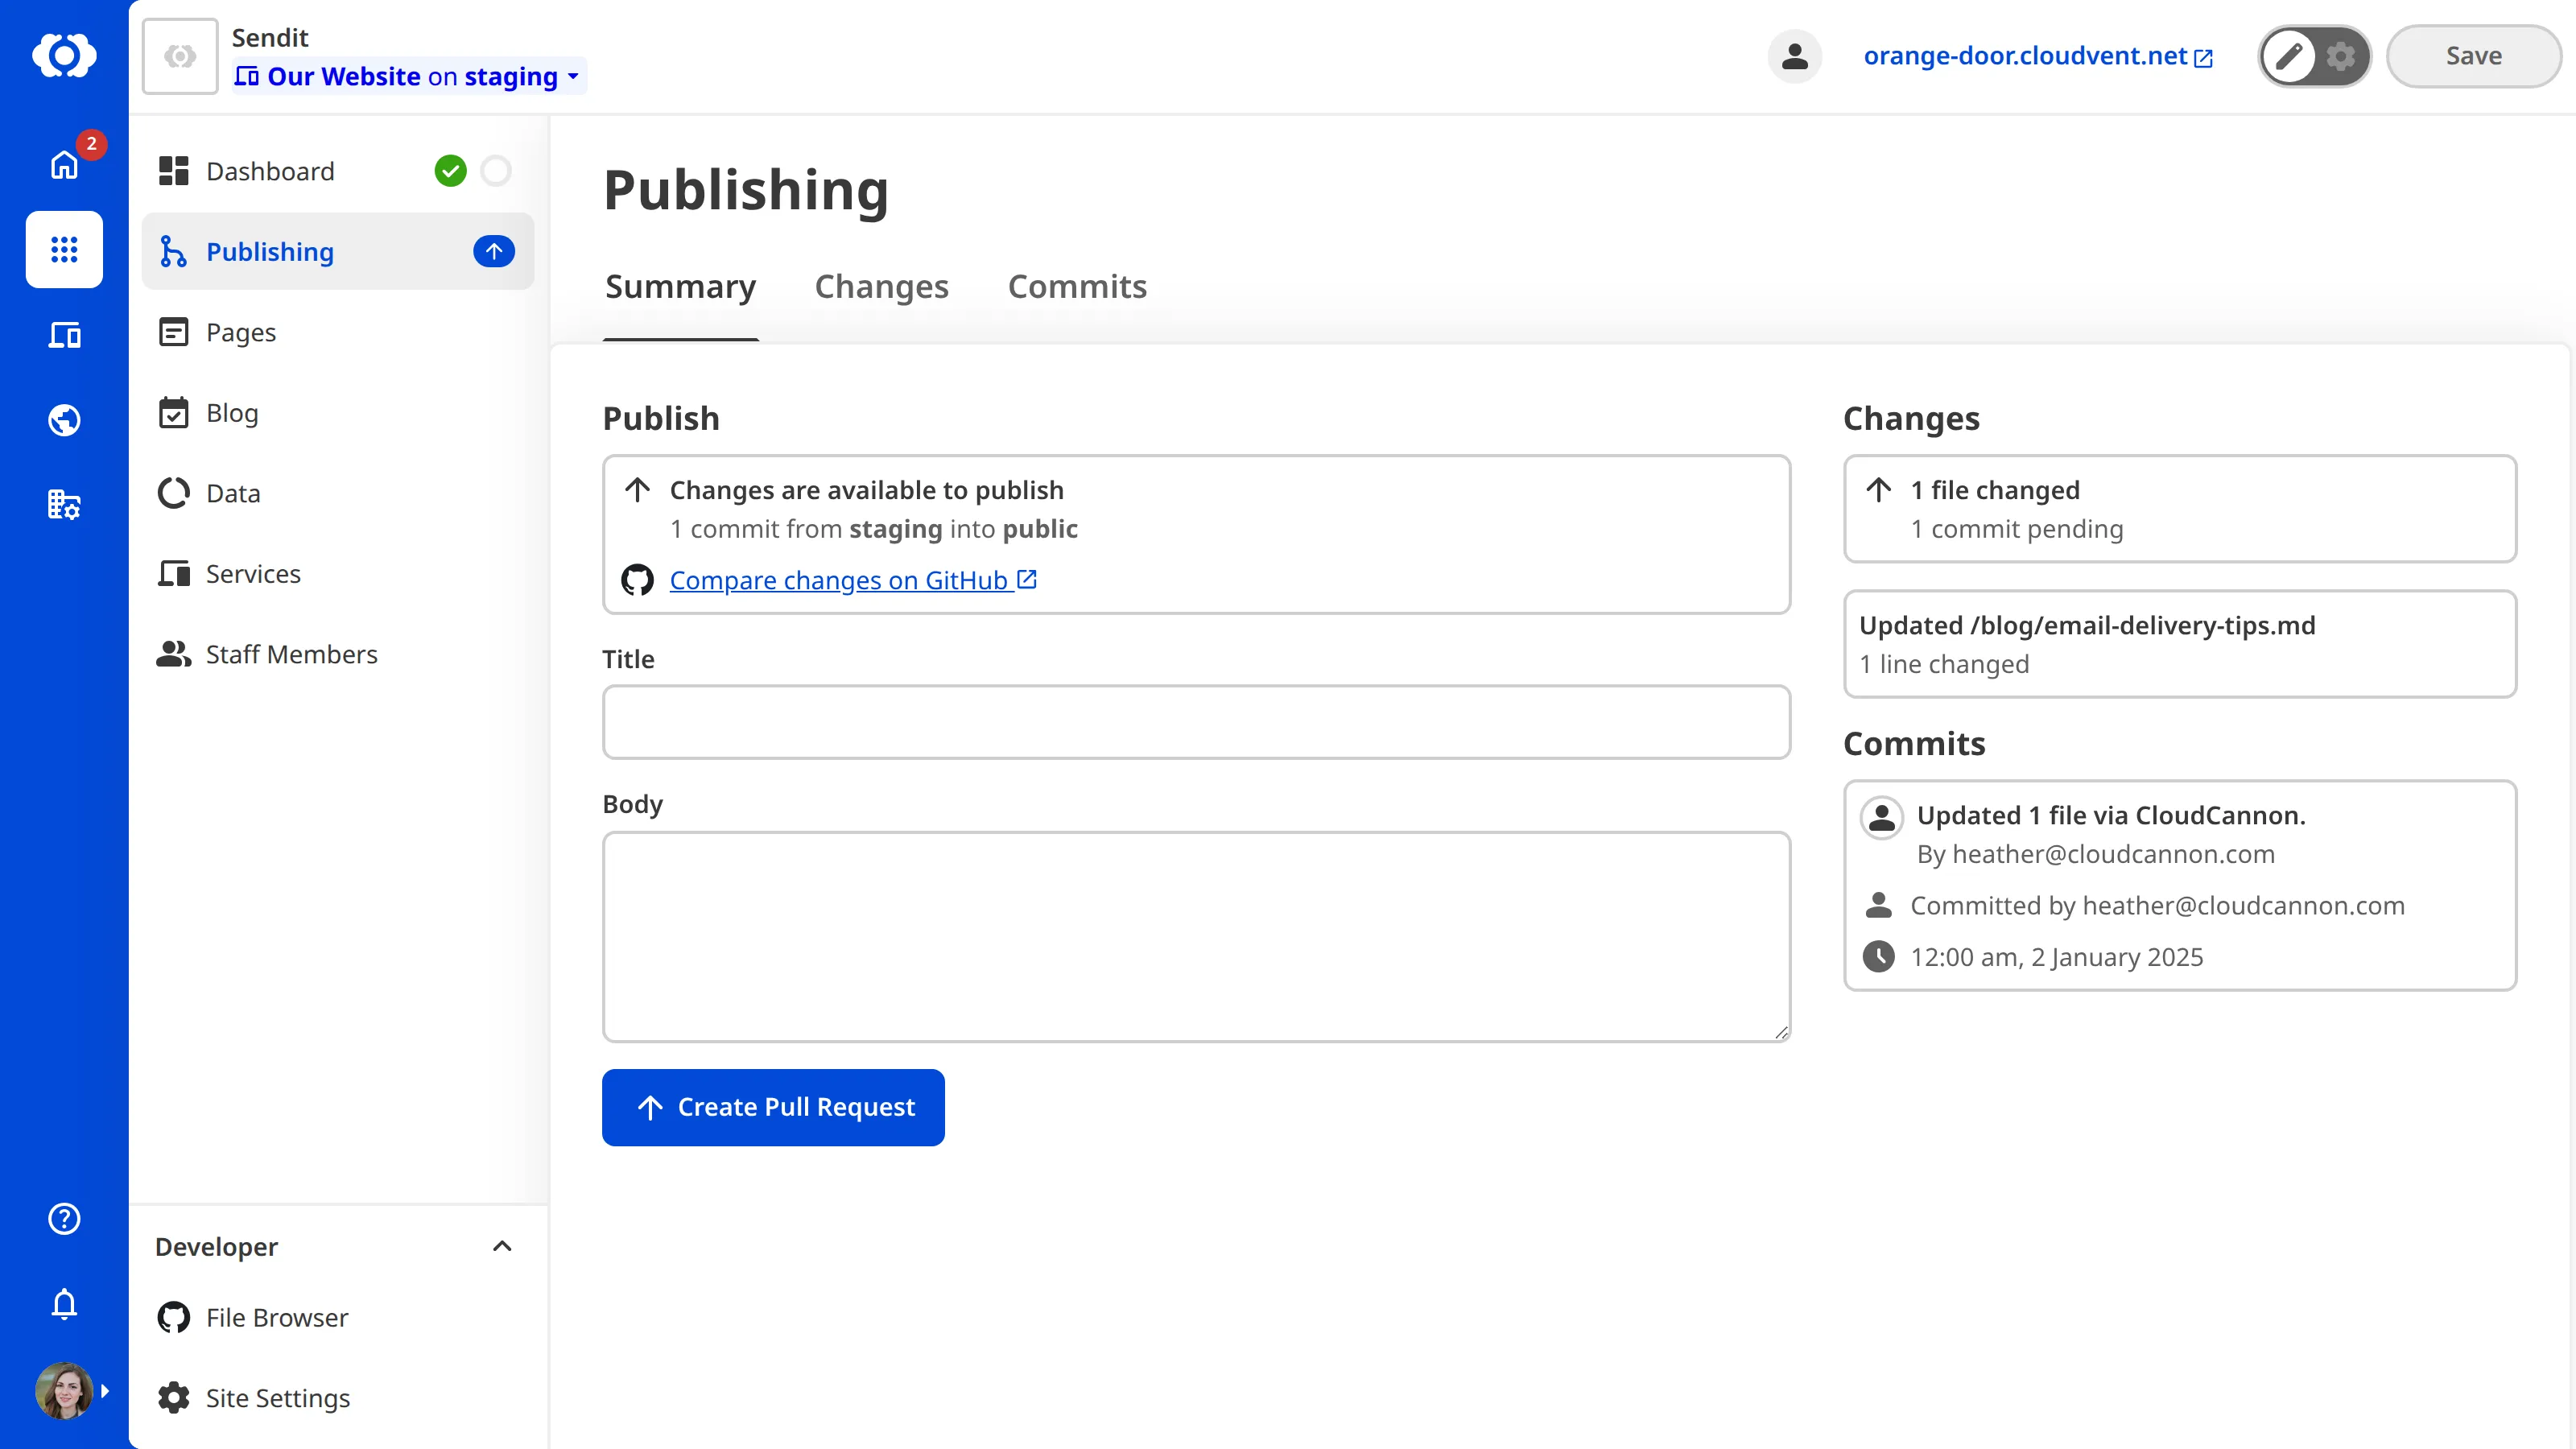This screenshot has width=2576, height=1449.
Task: Select the apps grid icon in the sidebar
Action: (x=64, y=249)
